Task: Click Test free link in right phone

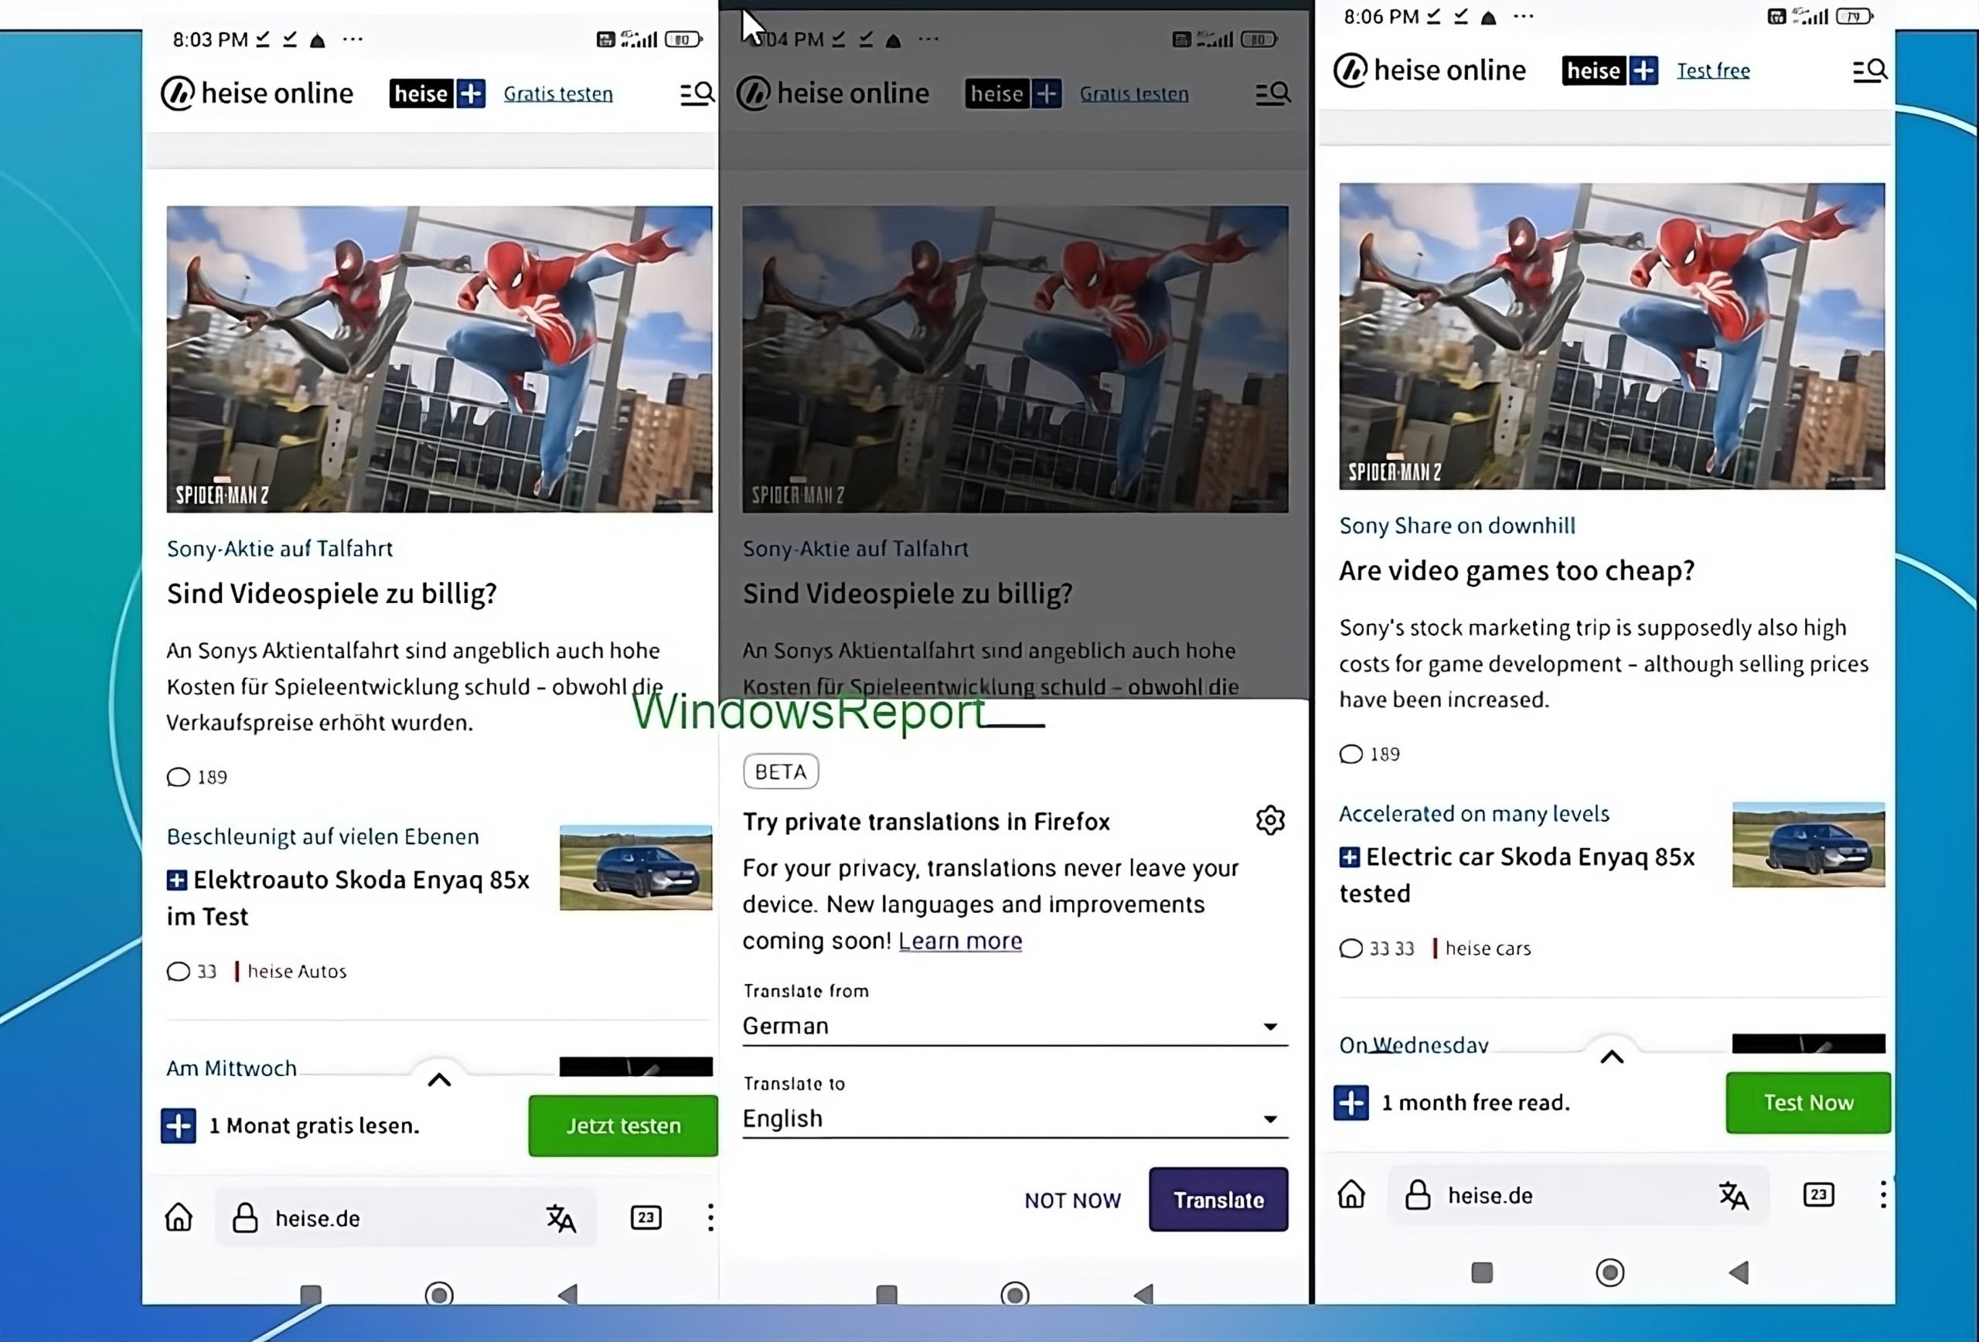Action: point(1713,70)
